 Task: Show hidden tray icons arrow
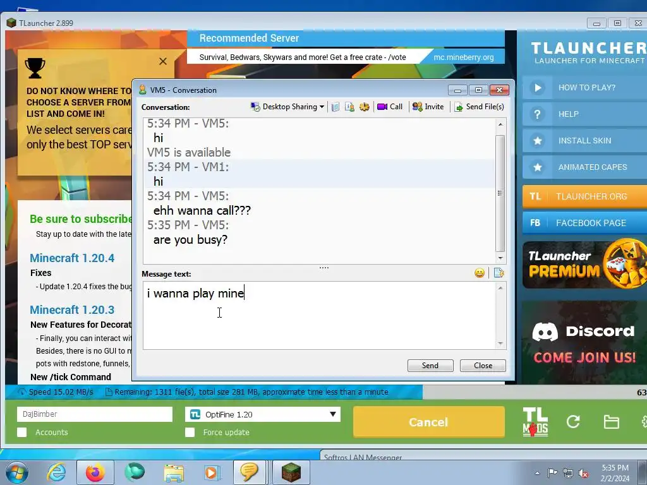(537, 473)
